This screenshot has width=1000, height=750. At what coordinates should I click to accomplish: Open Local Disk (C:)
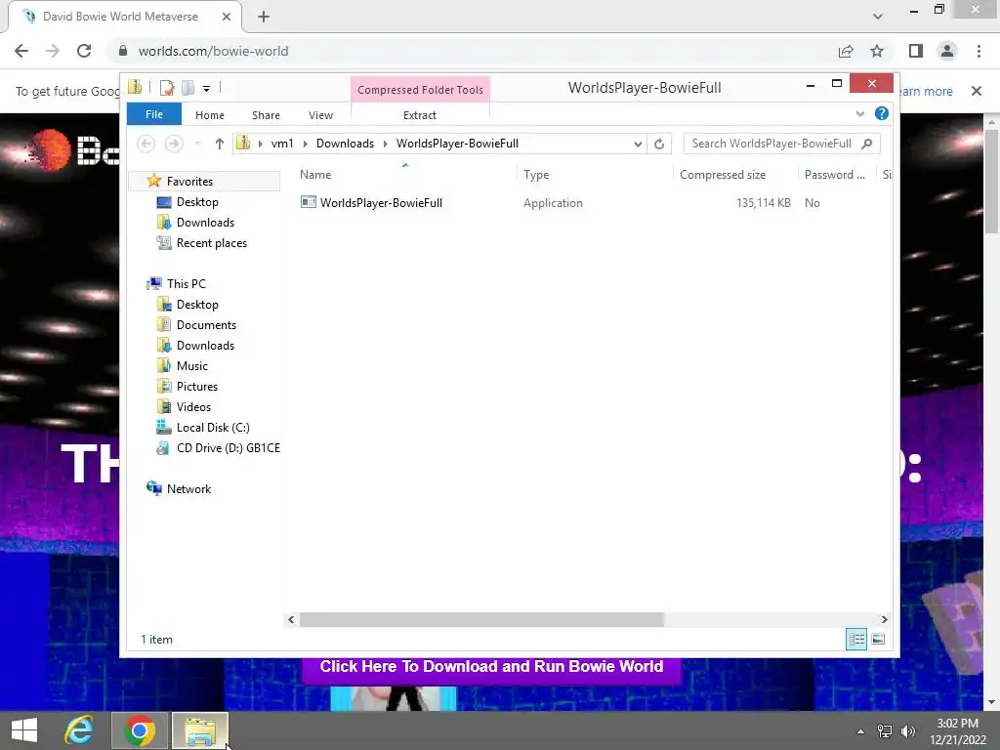tap(212, 428)
